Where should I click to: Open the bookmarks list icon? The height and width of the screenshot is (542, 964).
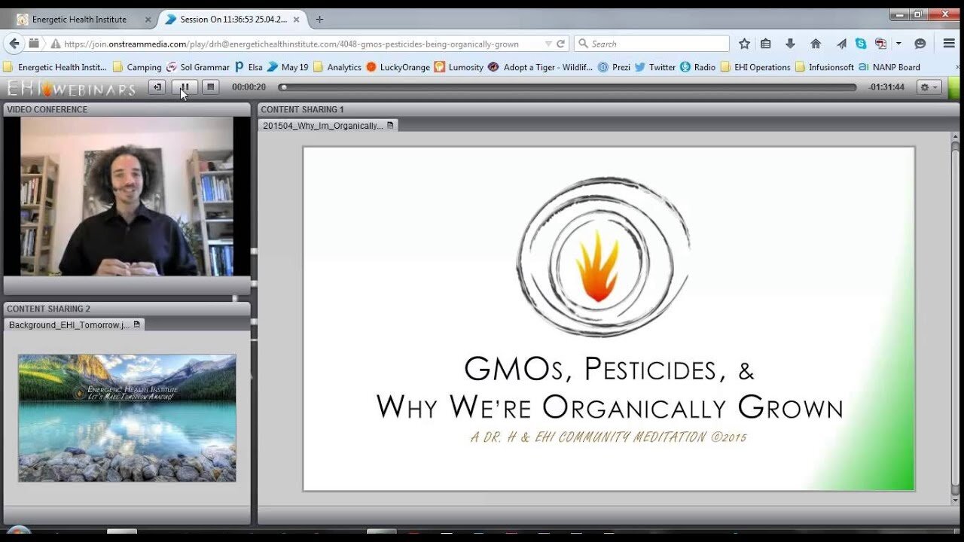[766, 44]
